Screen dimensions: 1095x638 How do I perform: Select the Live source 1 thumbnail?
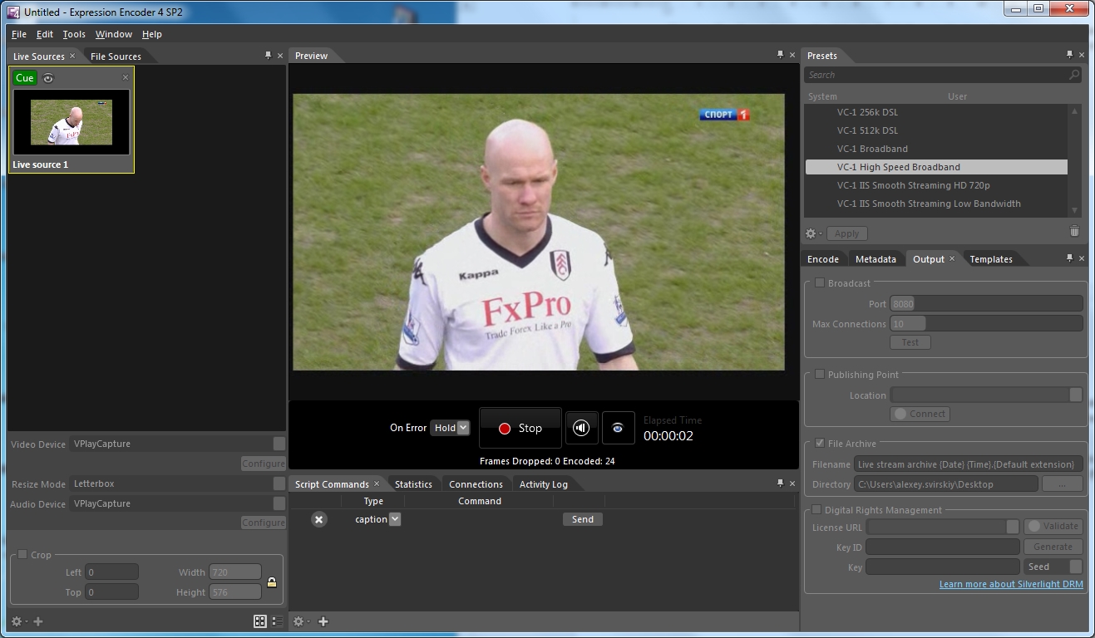coord(72,121)
